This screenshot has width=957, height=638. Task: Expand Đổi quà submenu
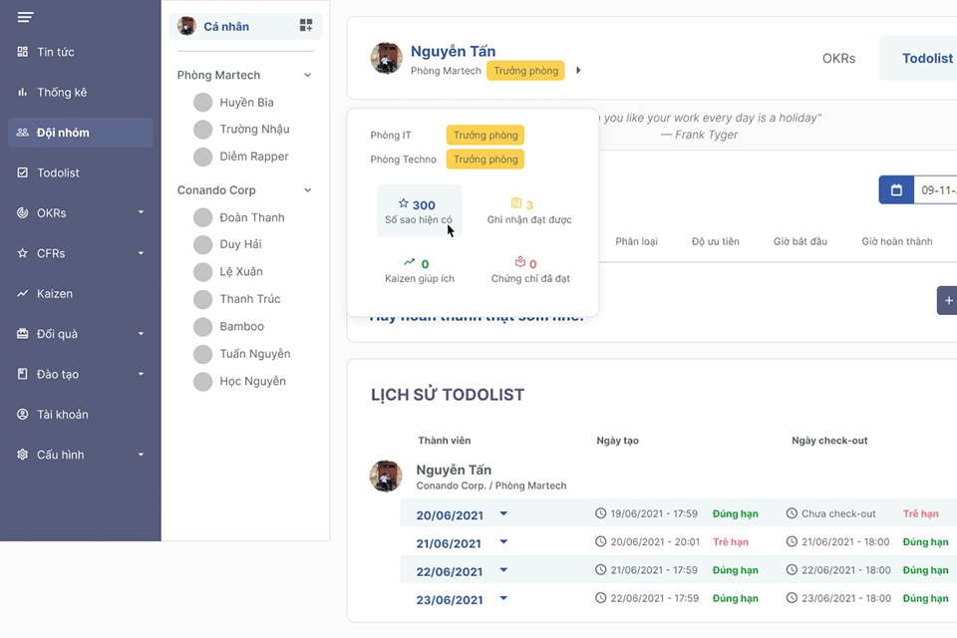(141, 333)
